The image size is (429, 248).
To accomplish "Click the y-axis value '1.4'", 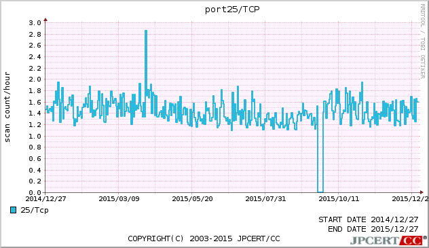I will (35, 113).
